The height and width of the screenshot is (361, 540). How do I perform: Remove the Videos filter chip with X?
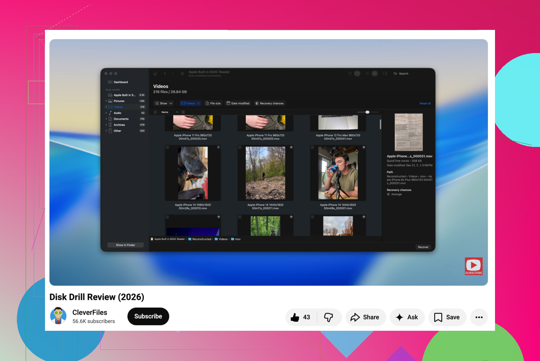198,103
